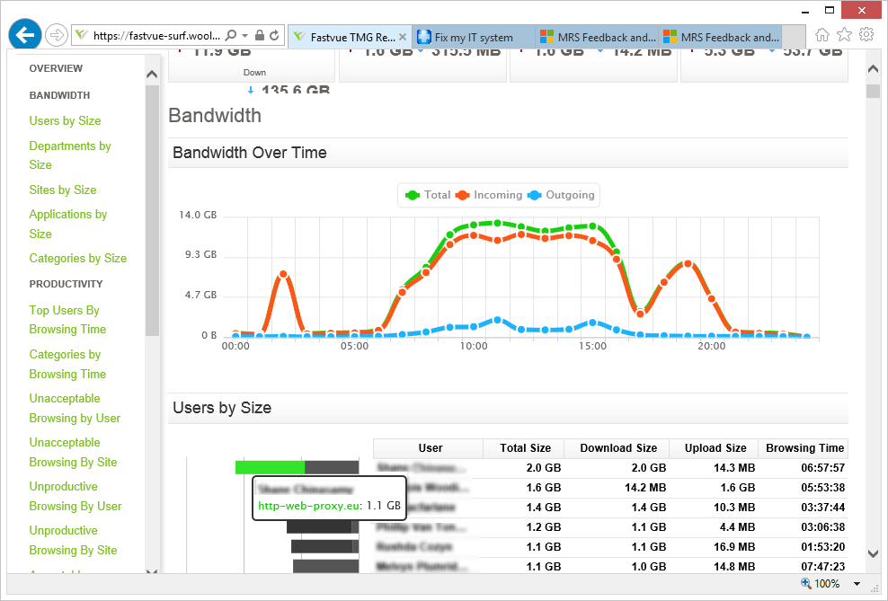Toggle the Incoming series in chart legend
888x601 pixels.
pos(489,195)
